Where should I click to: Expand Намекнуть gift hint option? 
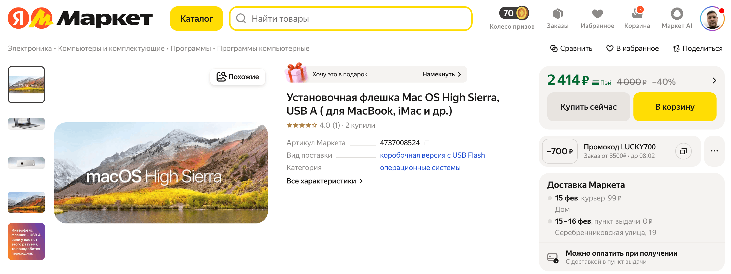pyautogui.click(x=441, y=74)
